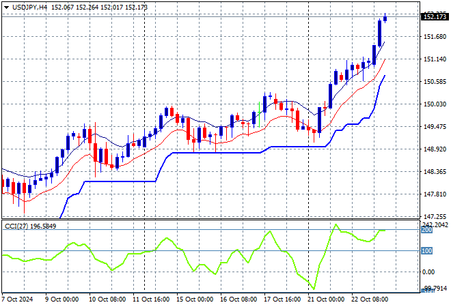Screen dimensions: 451x307
Task: Click the CCI(27) 196.5849 indicator label
Action: coord(31,226)
